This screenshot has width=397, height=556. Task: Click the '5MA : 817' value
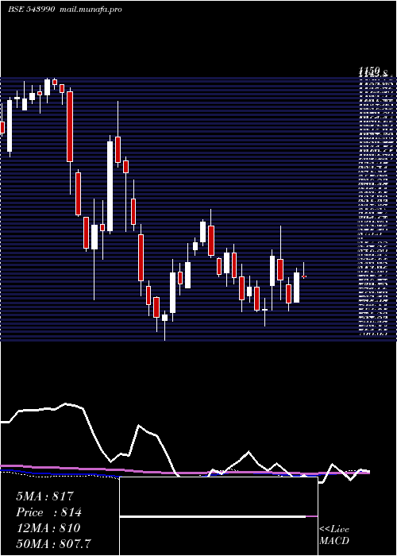point(44,496)
